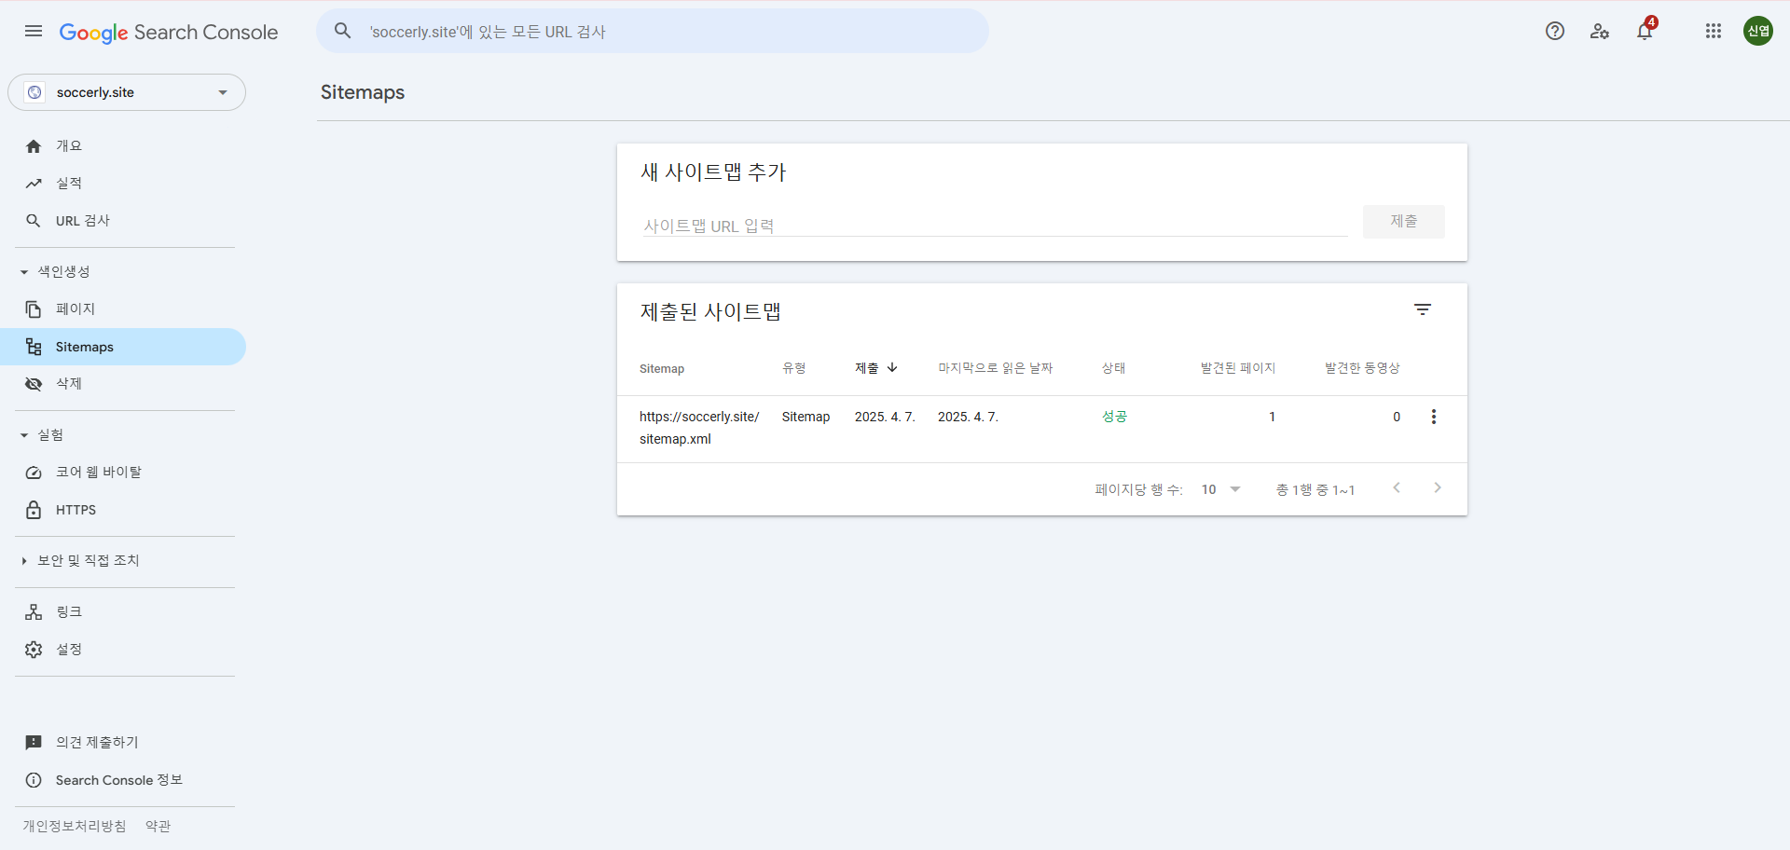Open 삭제 removals page
This screenshot has width=1790, height=850.
123,384
